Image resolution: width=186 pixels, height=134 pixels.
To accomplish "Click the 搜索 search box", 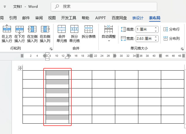I will click(104, 7).
